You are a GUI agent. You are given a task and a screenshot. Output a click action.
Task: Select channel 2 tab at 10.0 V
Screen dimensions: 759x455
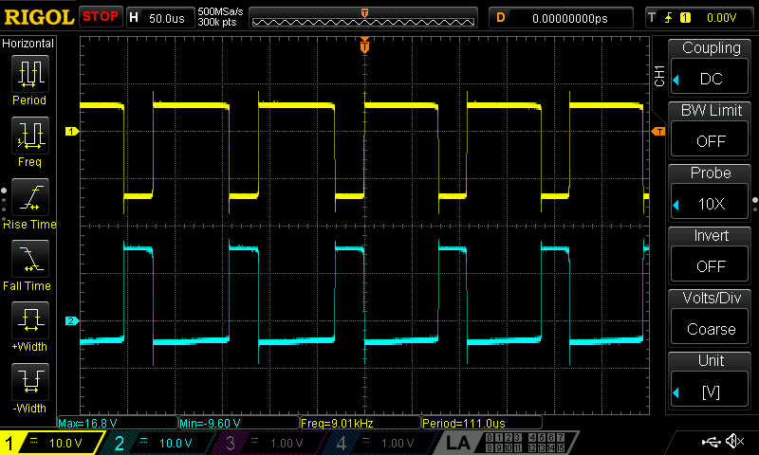[157, 443]
